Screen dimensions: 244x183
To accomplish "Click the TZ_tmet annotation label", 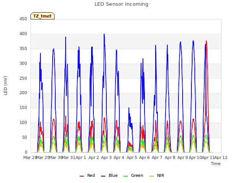I will pos(42,16).
